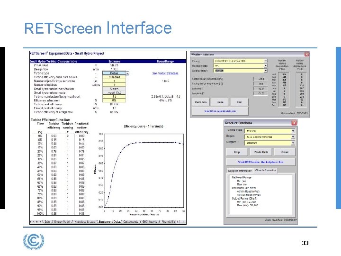The image size is (341, 256).
Task: Click the 'Turbine efficiency at design flow' row label
Action: point(53,112)
